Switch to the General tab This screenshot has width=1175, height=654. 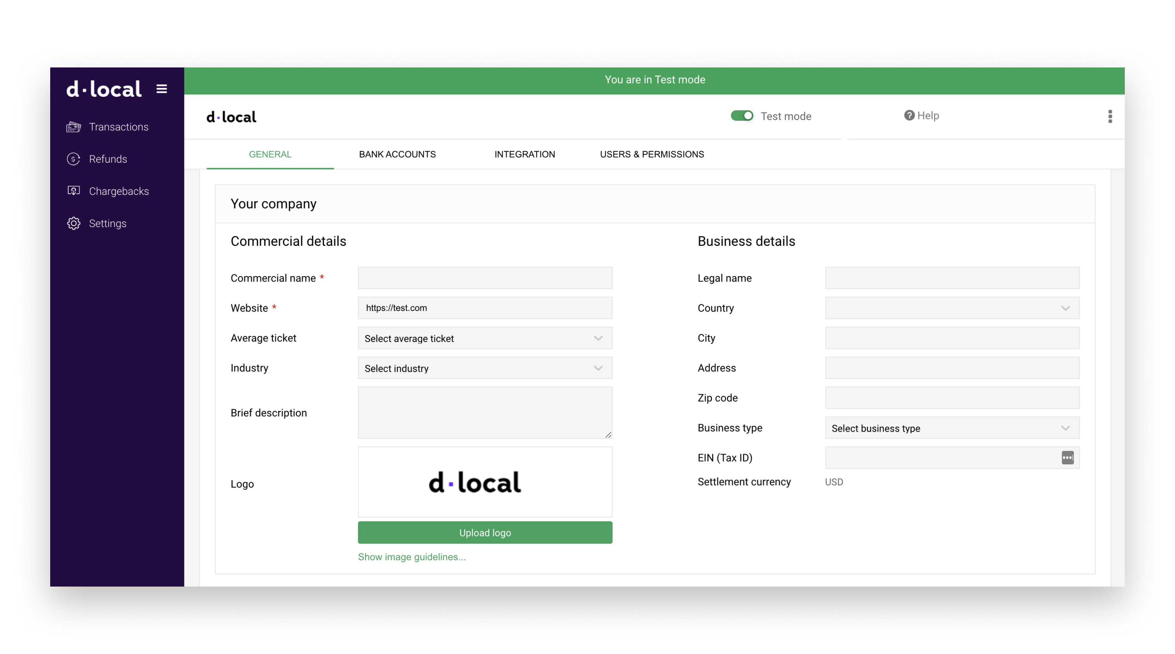click(x=270, y=154)
